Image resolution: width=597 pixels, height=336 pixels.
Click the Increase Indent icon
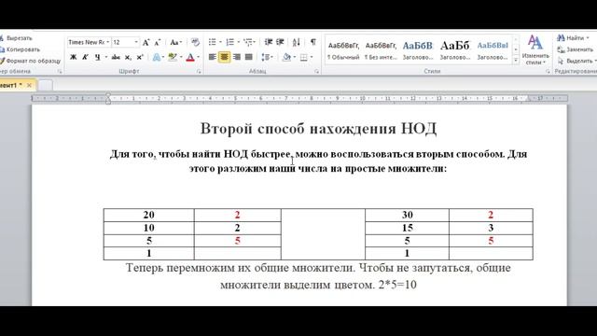point(280,42)
